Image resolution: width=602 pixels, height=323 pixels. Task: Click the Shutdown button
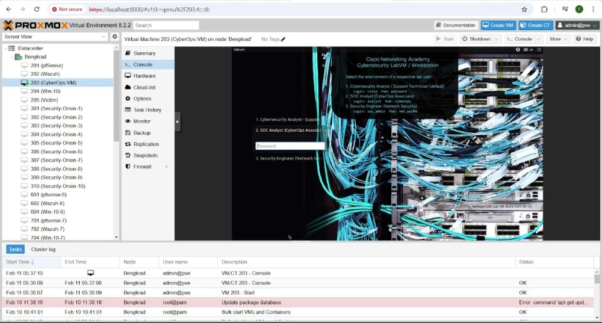476,39
